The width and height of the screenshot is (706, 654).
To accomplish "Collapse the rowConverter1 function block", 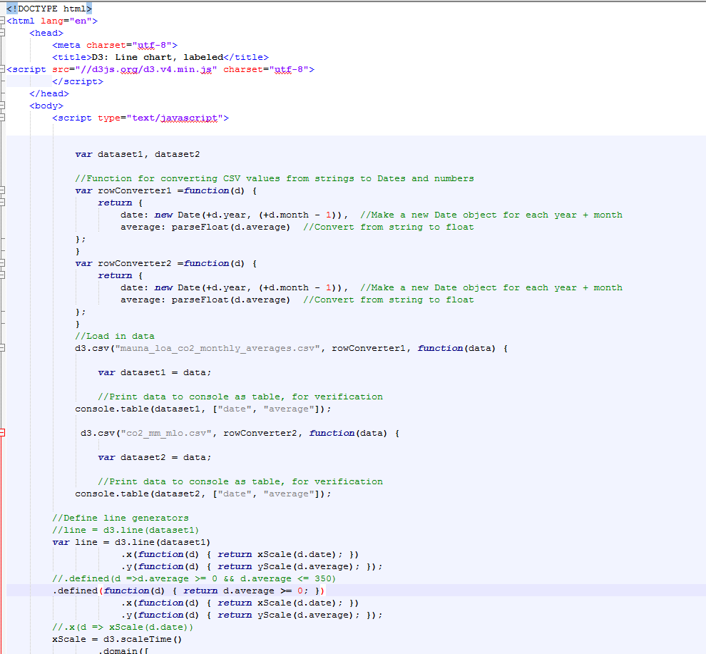I will pyautogui.click(x=4, y=190).
